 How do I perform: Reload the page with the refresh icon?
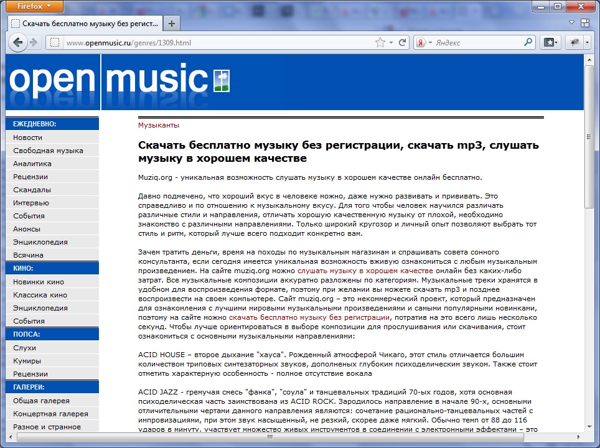(x=402, y=42)
